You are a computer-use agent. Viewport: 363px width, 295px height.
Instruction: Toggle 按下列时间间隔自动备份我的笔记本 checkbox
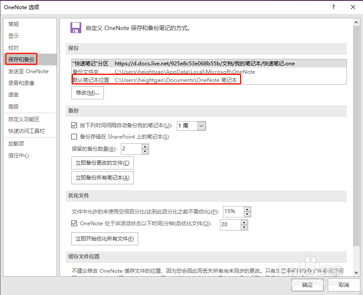(x=74, y=125)
